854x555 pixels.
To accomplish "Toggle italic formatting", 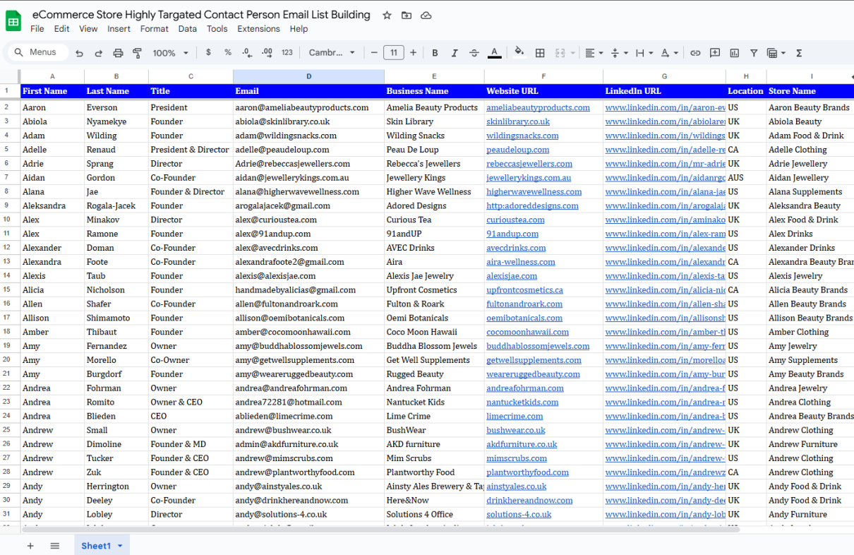I will (x=455, y=53).
